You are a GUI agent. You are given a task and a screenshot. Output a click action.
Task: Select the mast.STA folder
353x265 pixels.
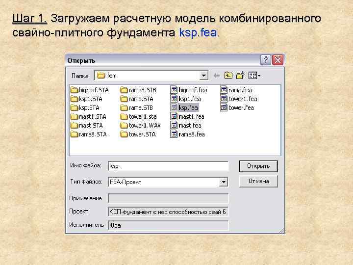click(x=86, y=126)
